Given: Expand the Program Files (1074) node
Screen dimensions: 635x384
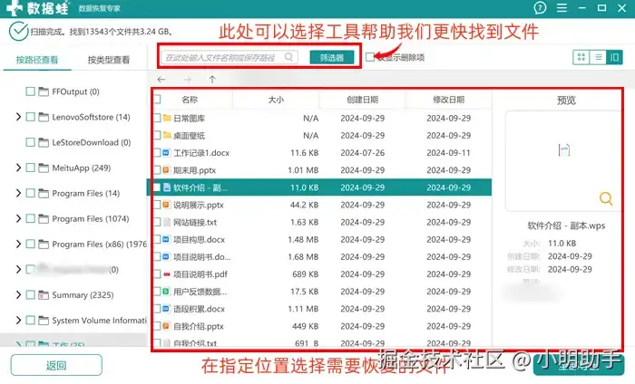Looking at the screenshot, I should coord(18,218).
